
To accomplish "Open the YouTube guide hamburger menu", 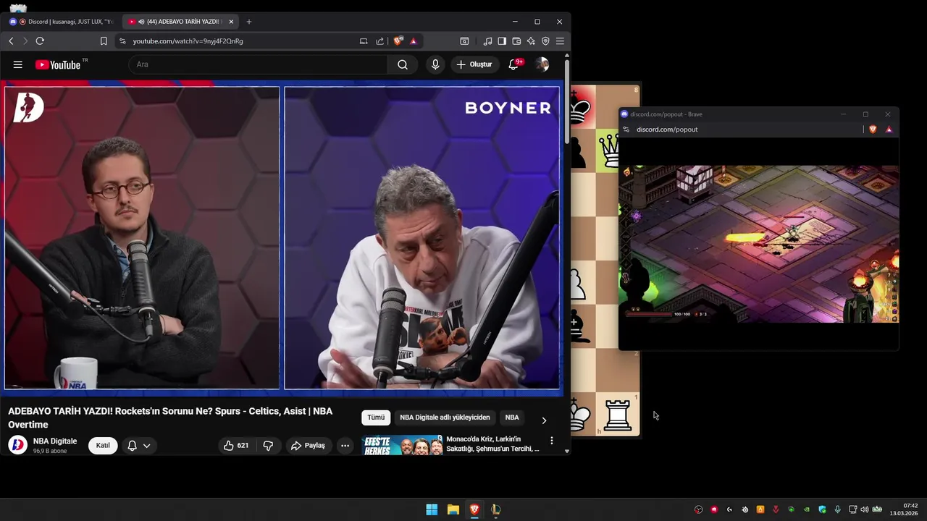I will pos(18,64).
